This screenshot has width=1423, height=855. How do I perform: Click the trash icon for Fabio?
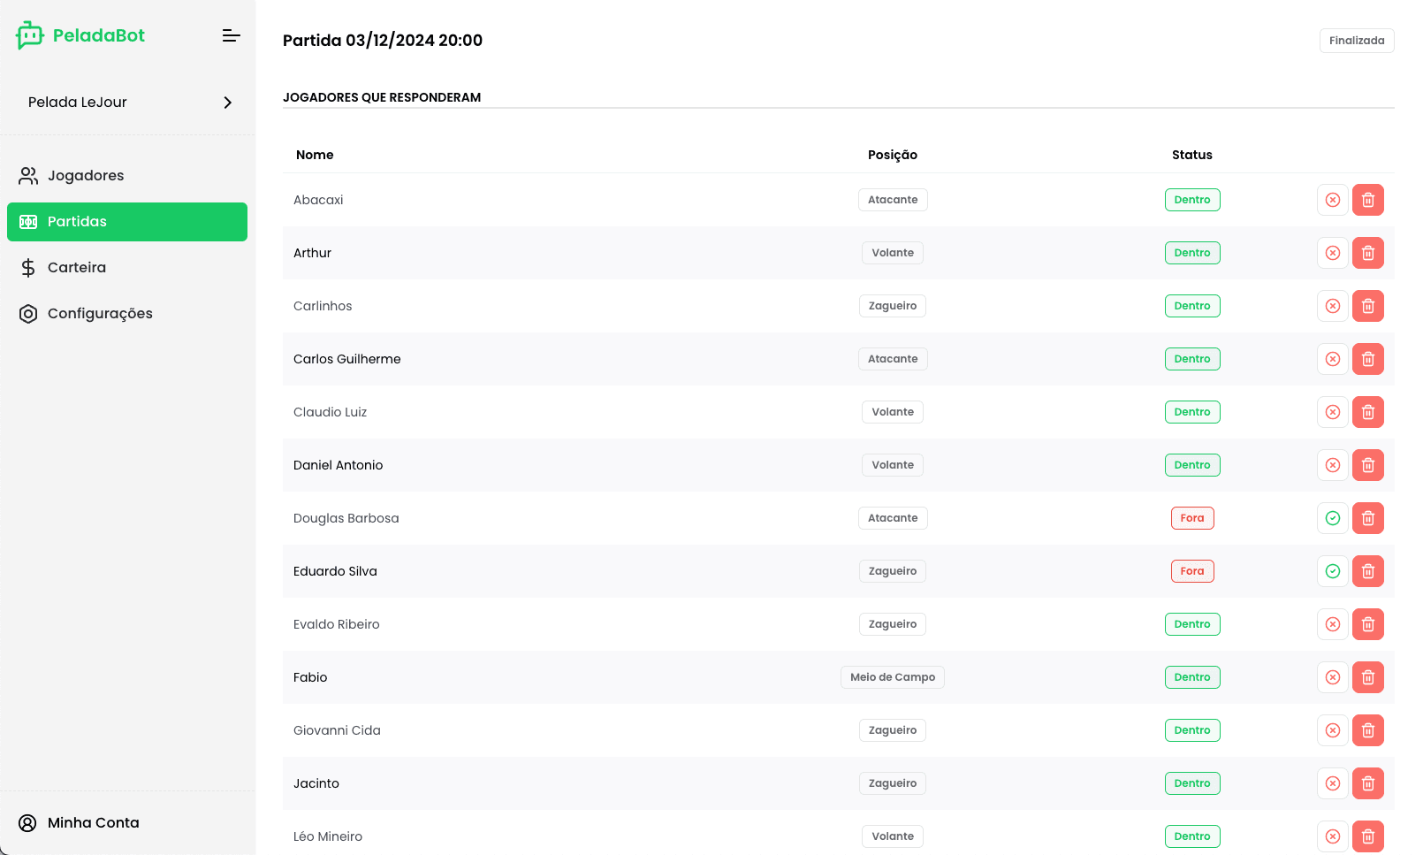[1367, 677]
